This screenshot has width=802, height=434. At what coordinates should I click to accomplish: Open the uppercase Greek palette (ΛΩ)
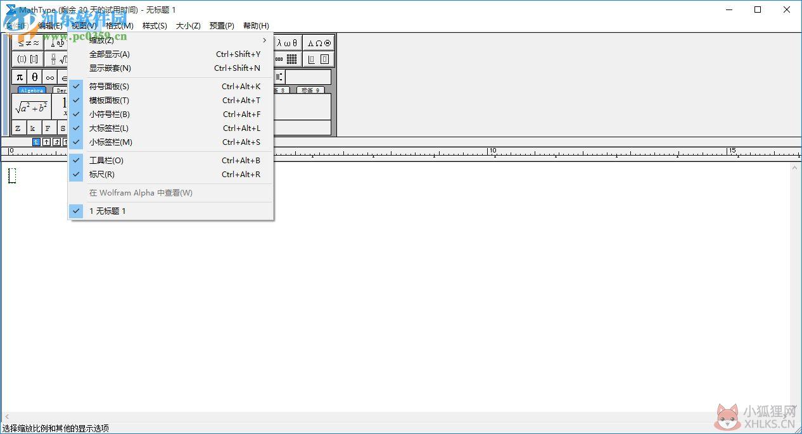point(319,43)
